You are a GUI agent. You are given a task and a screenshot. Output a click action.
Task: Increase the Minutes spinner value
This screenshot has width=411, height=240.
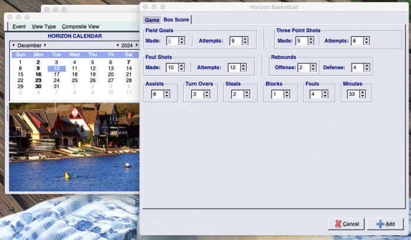tap(361, 92)
